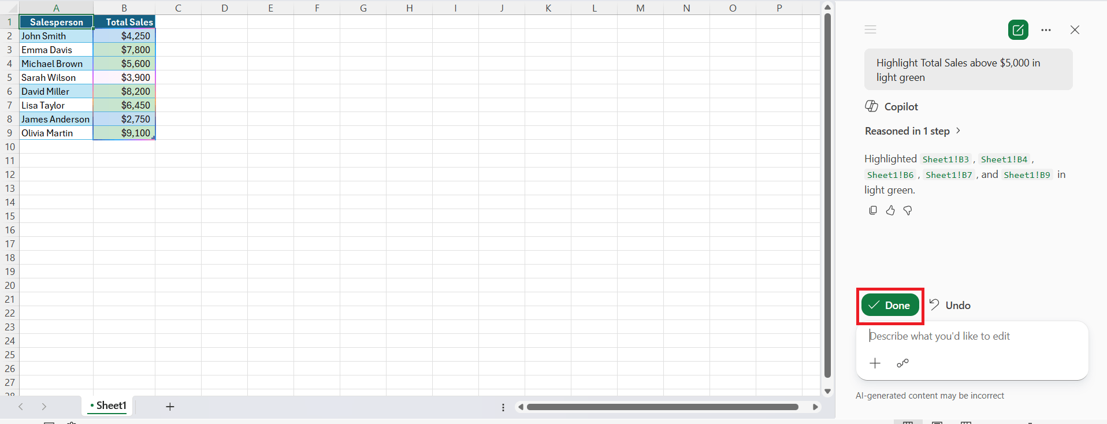Click the vertical scrollbar thumb

[x=827, y=195]
